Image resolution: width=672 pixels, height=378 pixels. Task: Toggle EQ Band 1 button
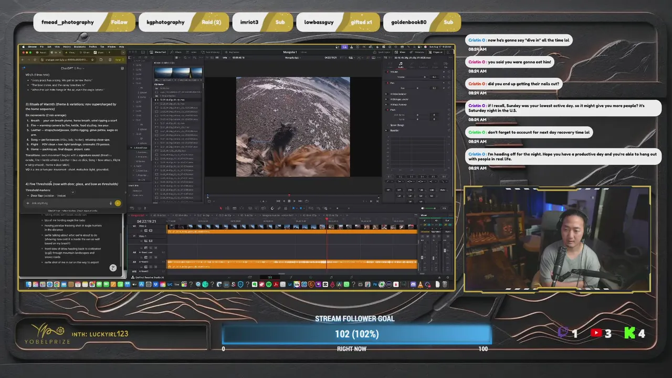390,176
